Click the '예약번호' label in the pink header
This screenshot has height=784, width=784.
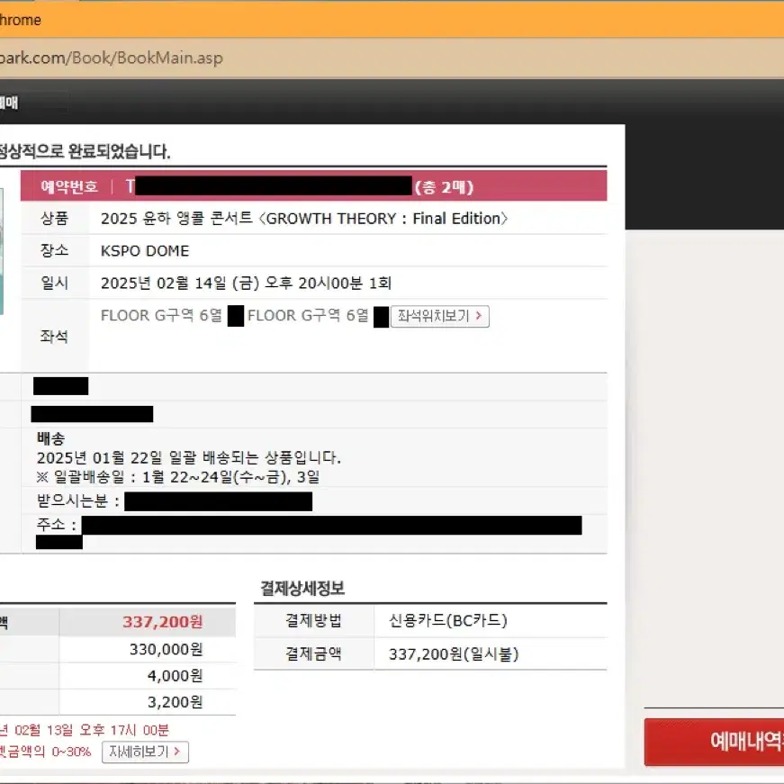69,187
